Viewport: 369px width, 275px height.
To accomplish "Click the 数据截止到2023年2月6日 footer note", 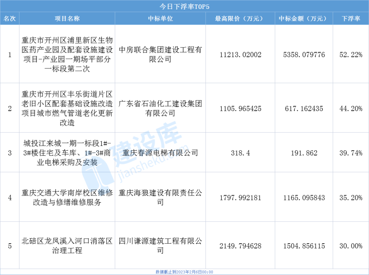I will [x=184, y=272].
